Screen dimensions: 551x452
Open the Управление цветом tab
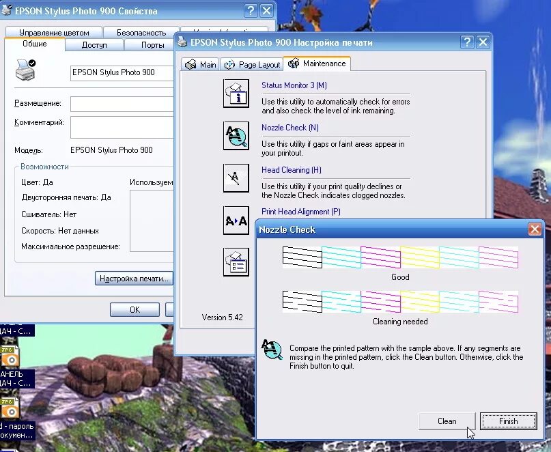click(54, 33)
